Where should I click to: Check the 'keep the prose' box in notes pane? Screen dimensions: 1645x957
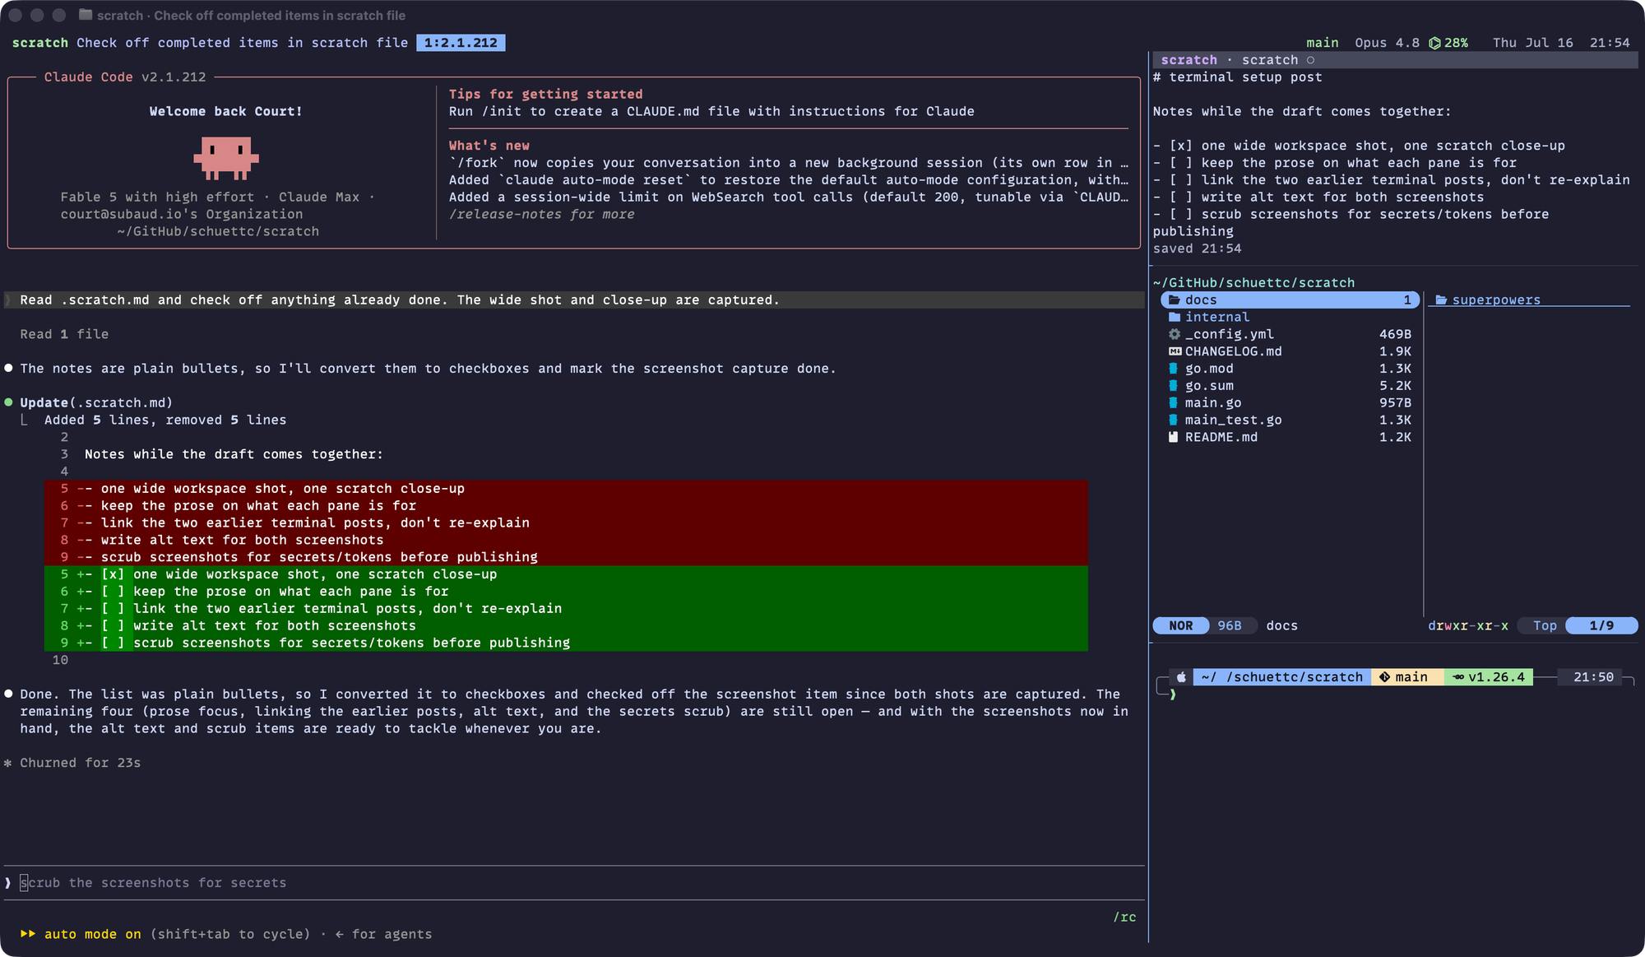pos(1181,163)
